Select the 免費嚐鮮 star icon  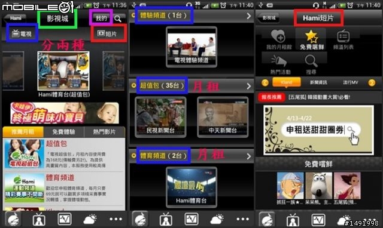click(x=312, y=39)
